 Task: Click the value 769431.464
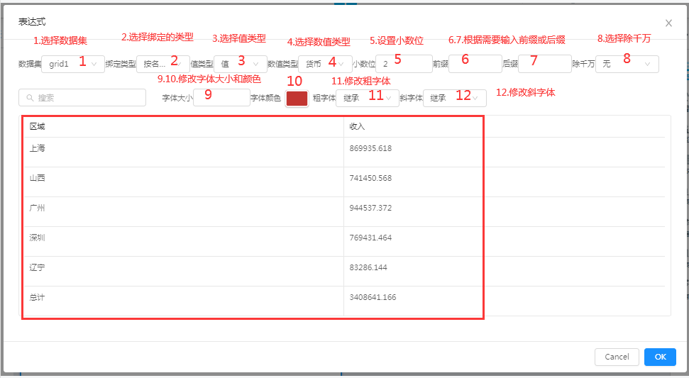370,238
